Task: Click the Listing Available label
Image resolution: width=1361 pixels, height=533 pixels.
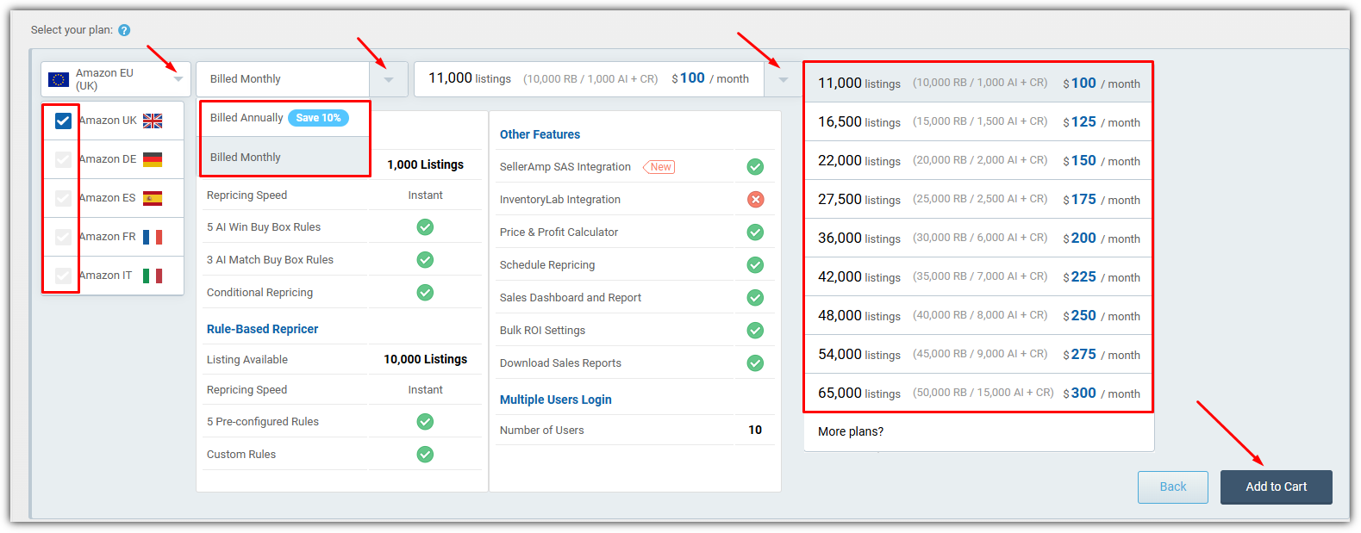Action: tap(247, 360)
